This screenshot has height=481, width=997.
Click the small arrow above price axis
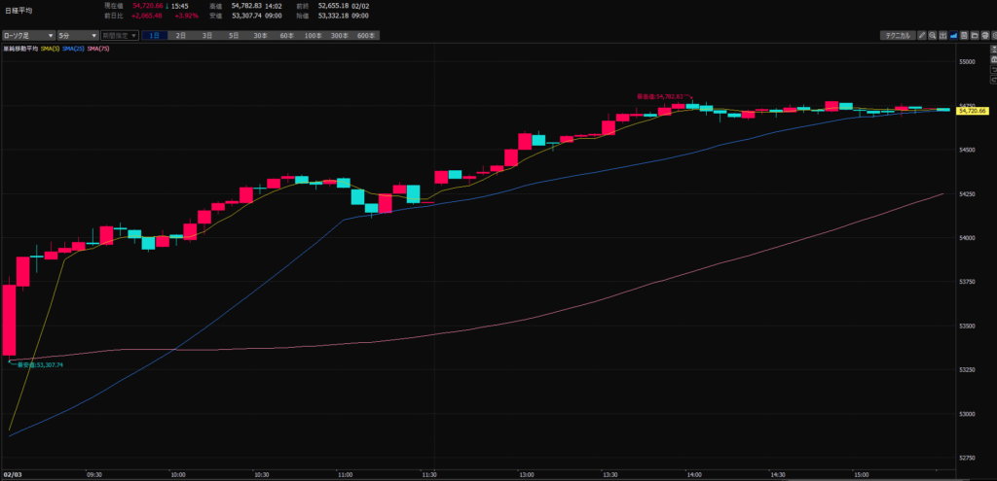point(990,47)
